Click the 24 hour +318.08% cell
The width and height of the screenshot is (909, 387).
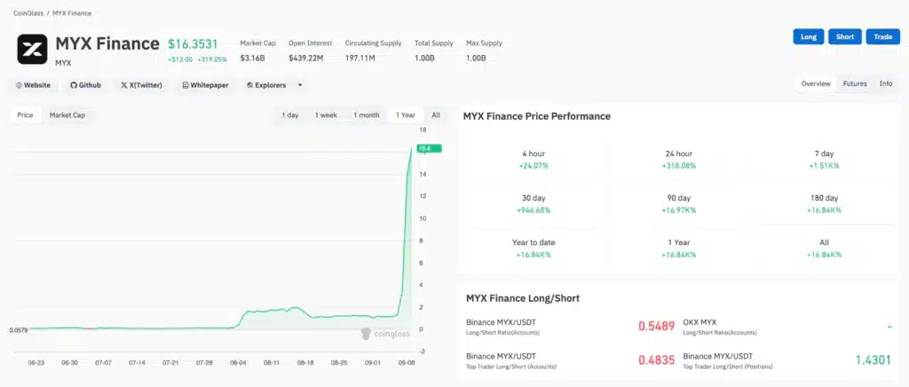click(x=679, y=160)
